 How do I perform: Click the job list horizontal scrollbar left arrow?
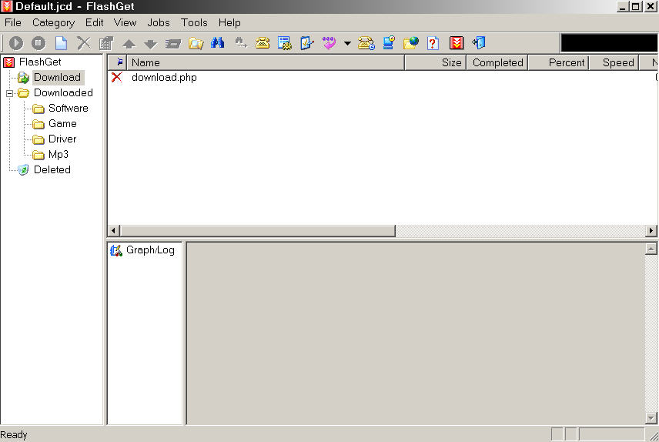click(113, 230)
